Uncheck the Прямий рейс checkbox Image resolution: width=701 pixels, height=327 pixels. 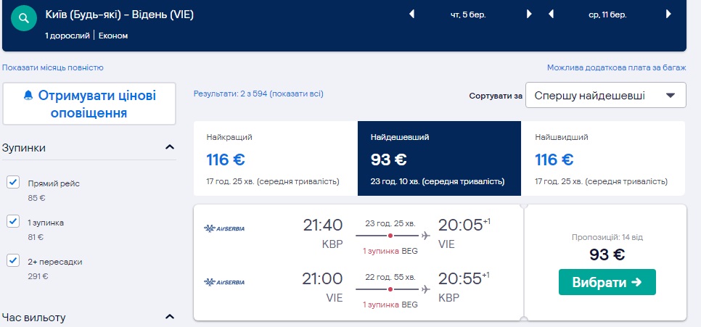[x=13, y=183]
